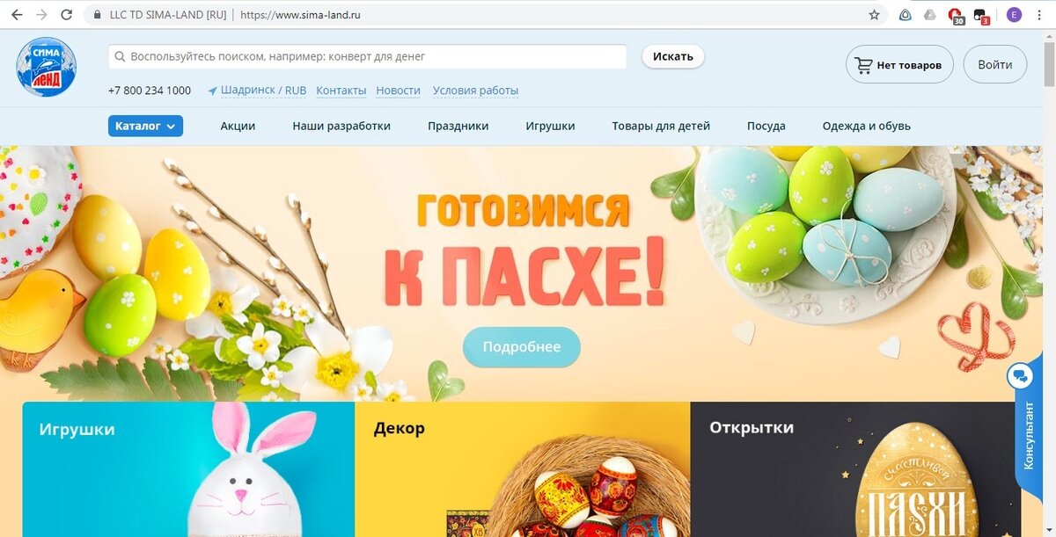The height and width of the screenshot is (537, 1056).
Task: Click the Sima-Land globe logo
Action: tap(46, 67)
